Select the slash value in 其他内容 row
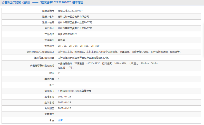Screen dimensions: 204x125 coord(58,79)
